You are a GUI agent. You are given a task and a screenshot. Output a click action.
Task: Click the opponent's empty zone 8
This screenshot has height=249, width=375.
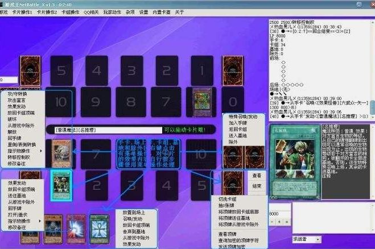(131, 102)
